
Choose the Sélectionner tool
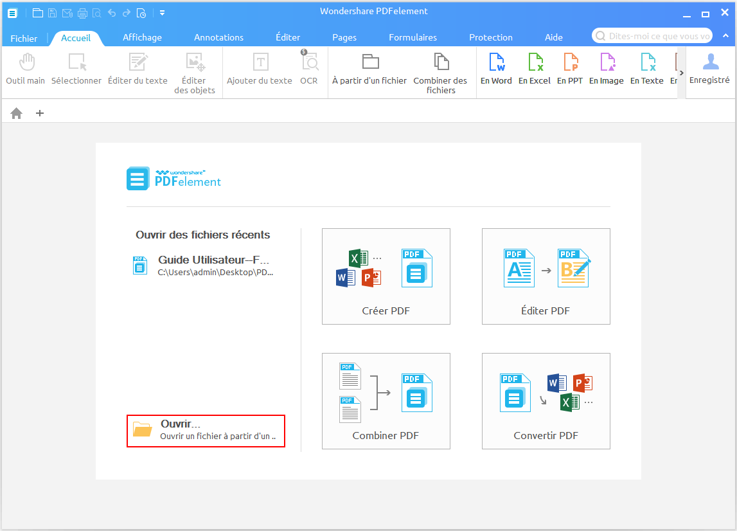pos(76,69)
